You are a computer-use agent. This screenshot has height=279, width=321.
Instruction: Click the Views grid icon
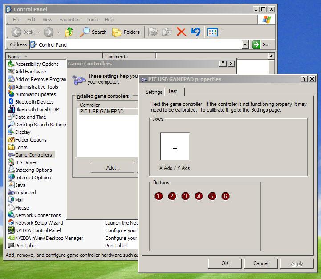(212, 32)
